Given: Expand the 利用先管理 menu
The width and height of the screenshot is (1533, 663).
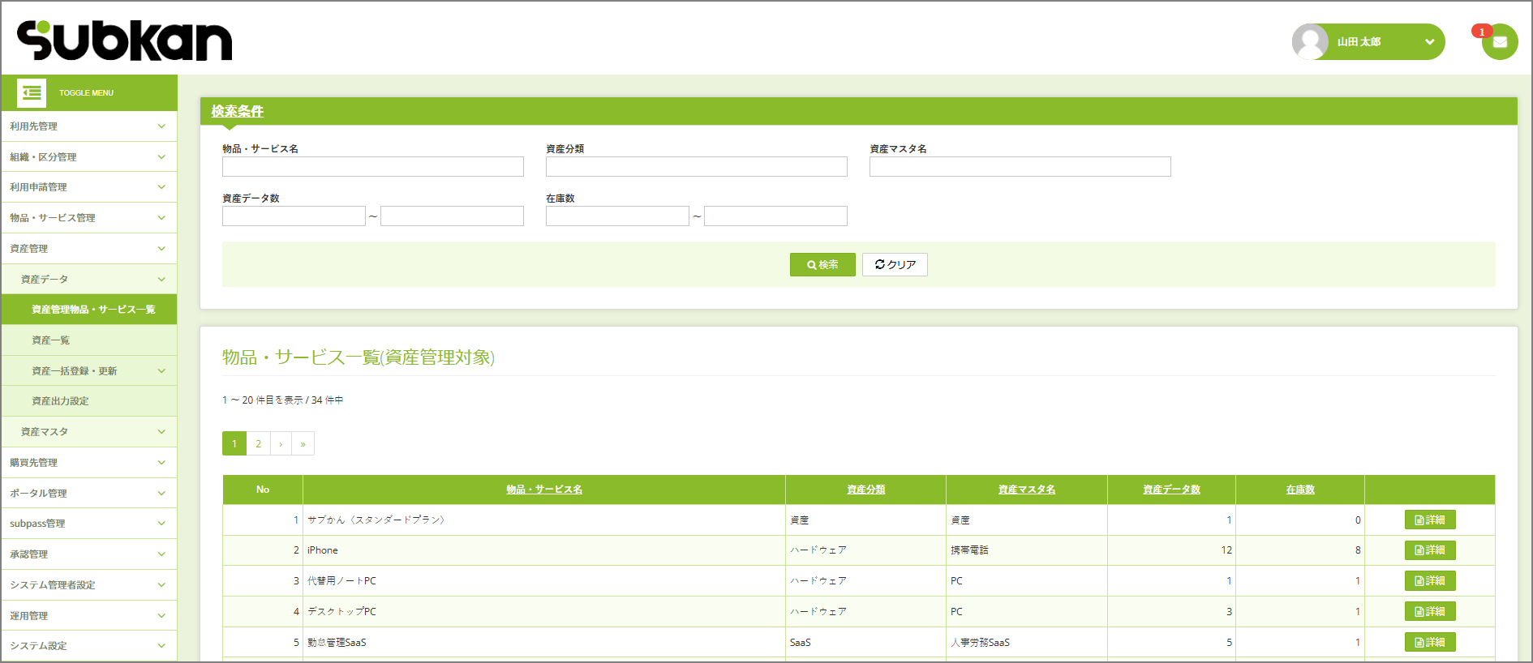Looking at the screenshot, I should 89,126.
